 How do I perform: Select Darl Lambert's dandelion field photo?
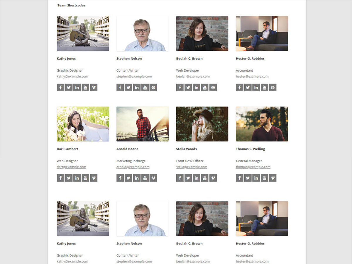pyautogui.click(x=83, y=124)
